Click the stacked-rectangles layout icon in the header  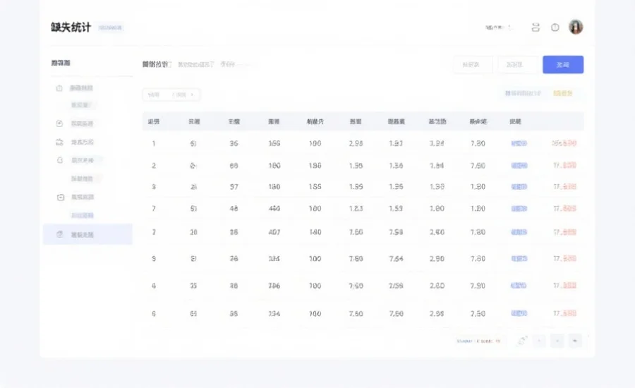[536, 28]
